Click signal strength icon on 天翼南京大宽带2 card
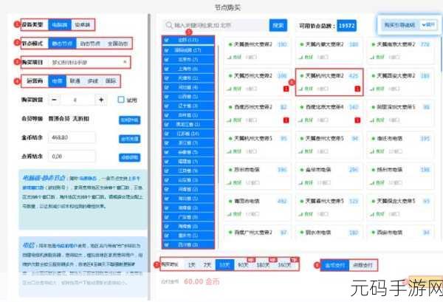Viewport: 443px width, 302px height. point(372,57)
